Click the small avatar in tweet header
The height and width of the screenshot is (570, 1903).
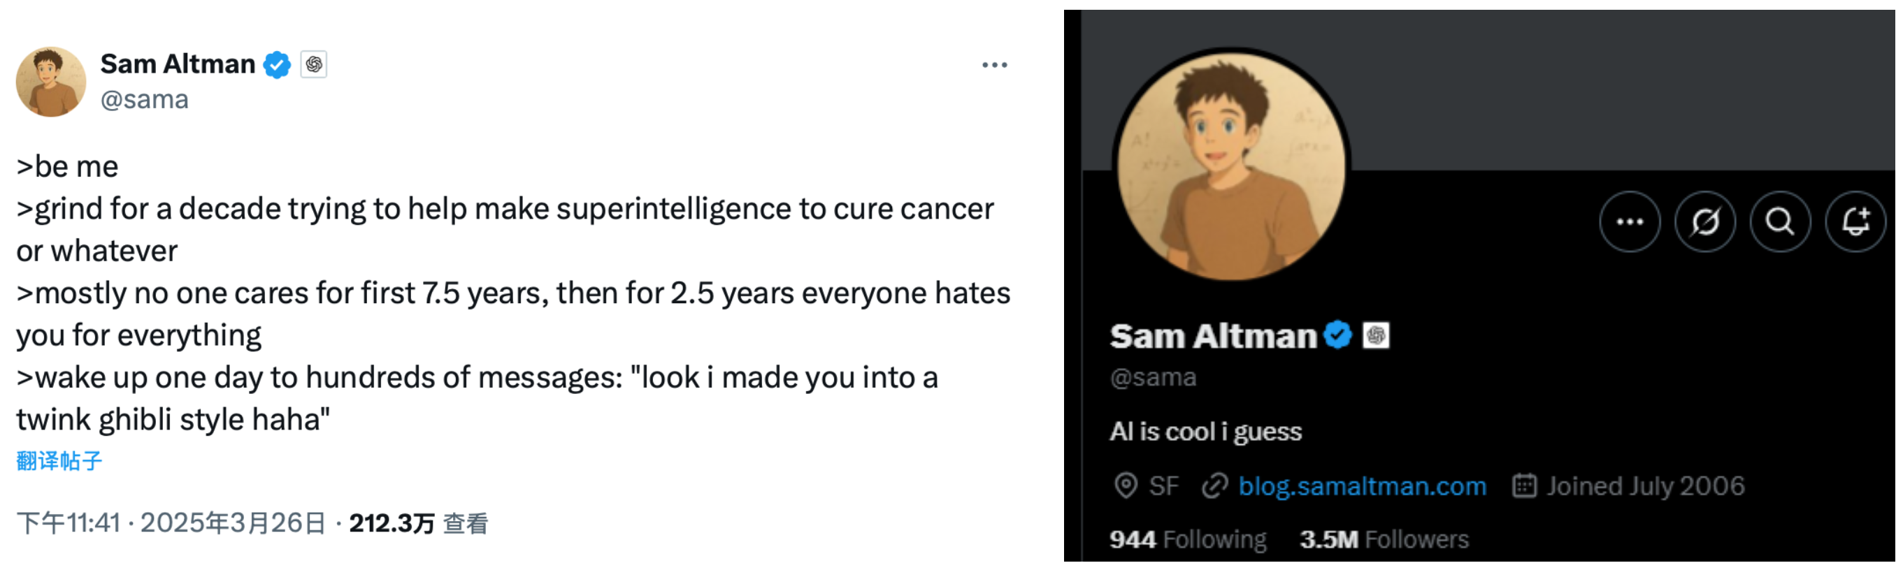pyautogui.click(x=51, y=82)
